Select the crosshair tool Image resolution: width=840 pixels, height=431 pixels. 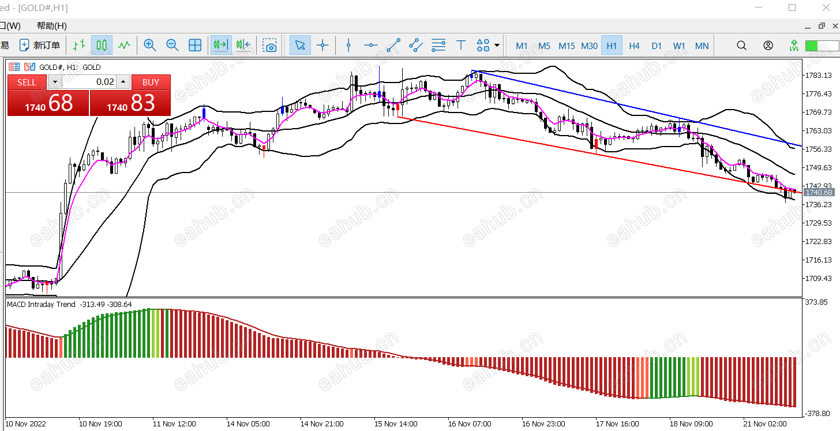pos(322,45)
